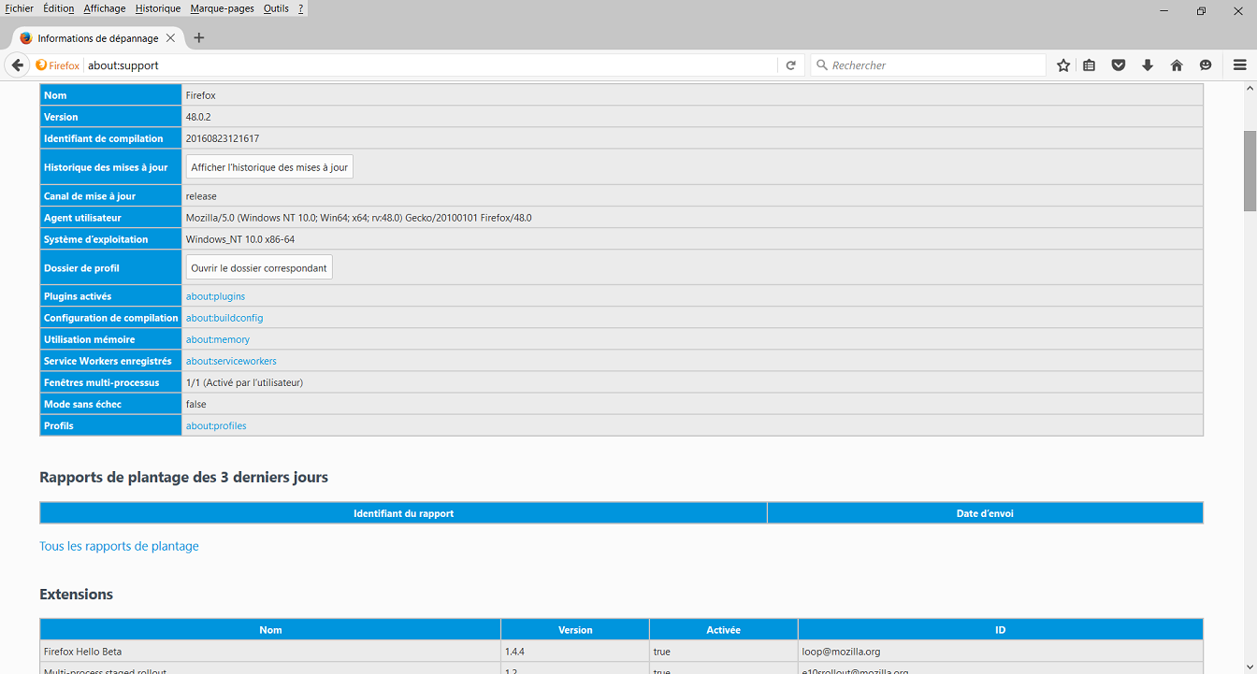Open the downloads arrow icon
Image resolution: width=1257 pixels, height=674 pixels.
(1148, 65)
